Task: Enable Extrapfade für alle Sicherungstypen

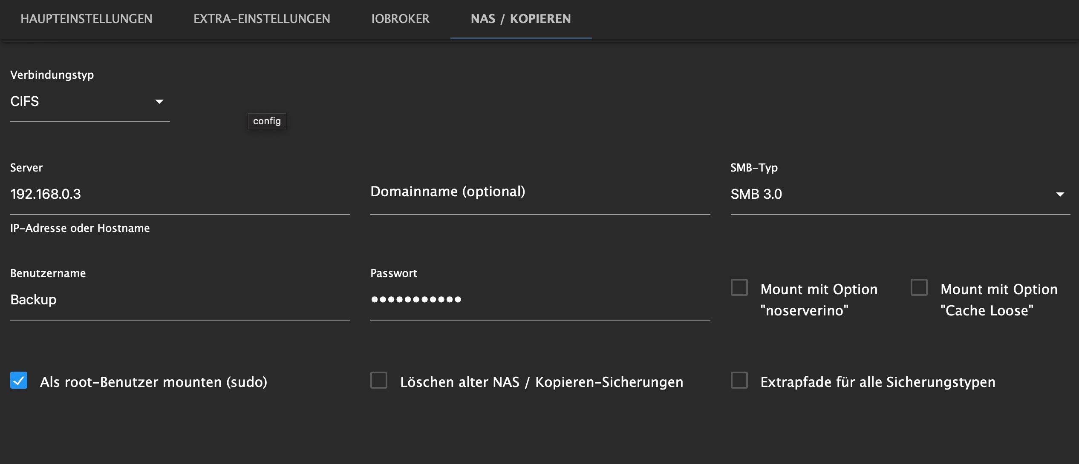Action: coord(739,380)
